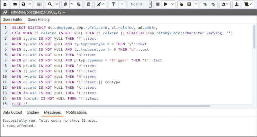Expand the save options dropdown arrow
The image size is (257, 137).
pyautogui.click(x=30, y=4)
